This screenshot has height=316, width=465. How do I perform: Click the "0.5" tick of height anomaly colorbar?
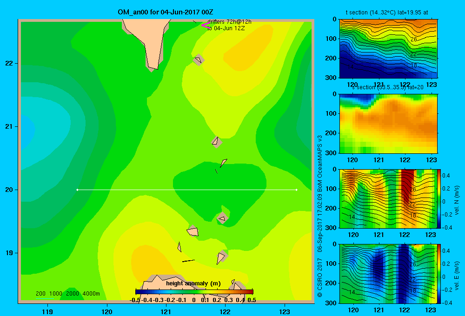click(252, 300)
